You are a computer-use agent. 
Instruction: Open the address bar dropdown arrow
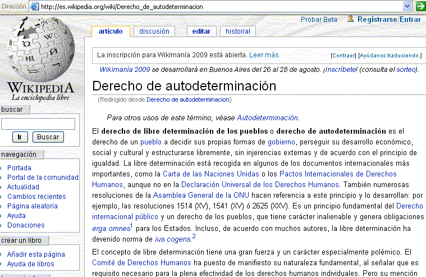[407, 6]
